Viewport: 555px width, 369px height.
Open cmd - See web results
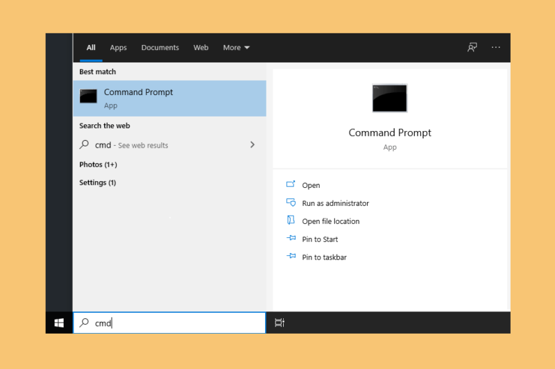[169, 145]
